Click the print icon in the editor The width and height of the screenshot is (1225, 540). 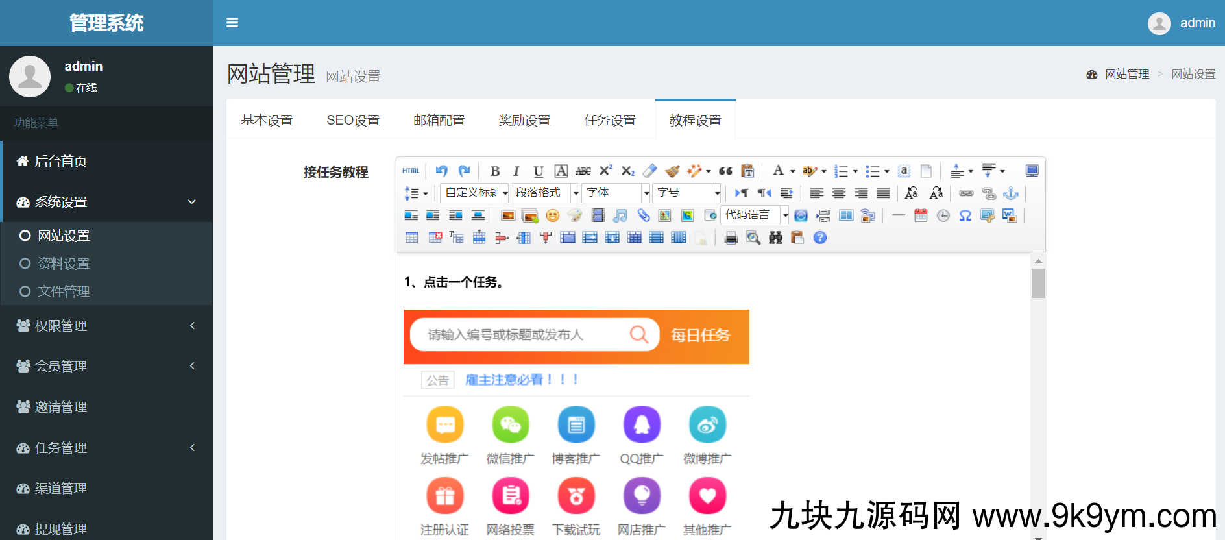pyautogui.click(x=731, y=238)
